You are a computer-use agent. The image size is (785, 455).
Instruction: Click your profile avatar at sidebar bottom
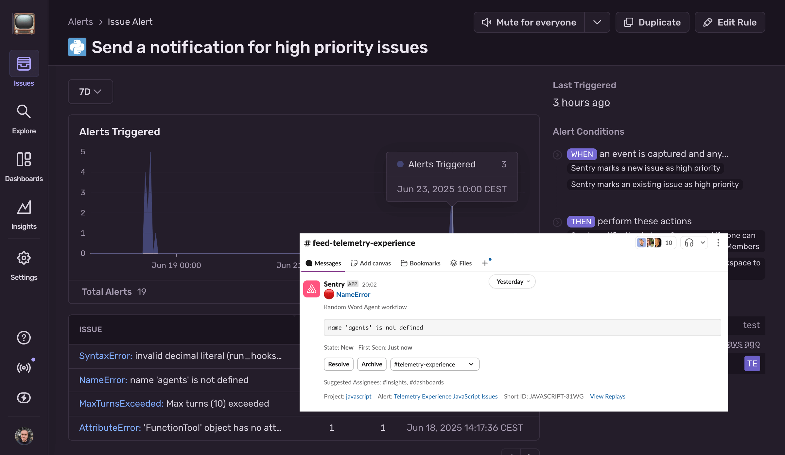click(x=24, y=436)
